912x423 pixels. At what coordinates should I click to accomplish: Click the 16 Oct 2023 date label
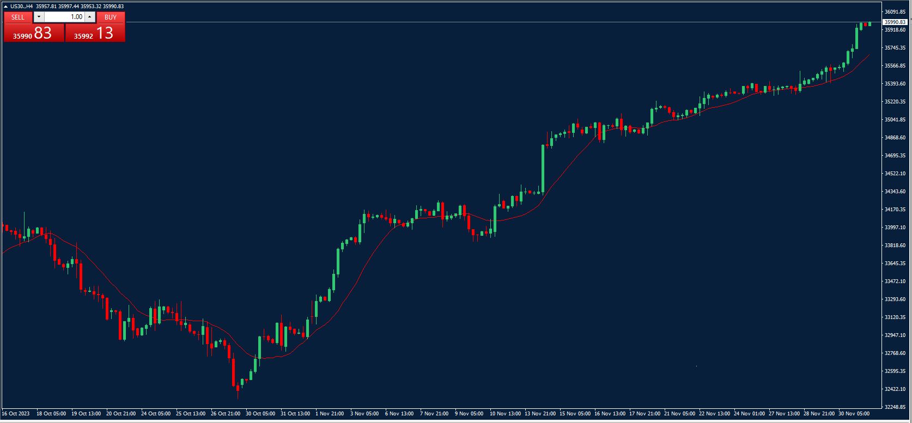pyautogui.click(x=16, y=414)
